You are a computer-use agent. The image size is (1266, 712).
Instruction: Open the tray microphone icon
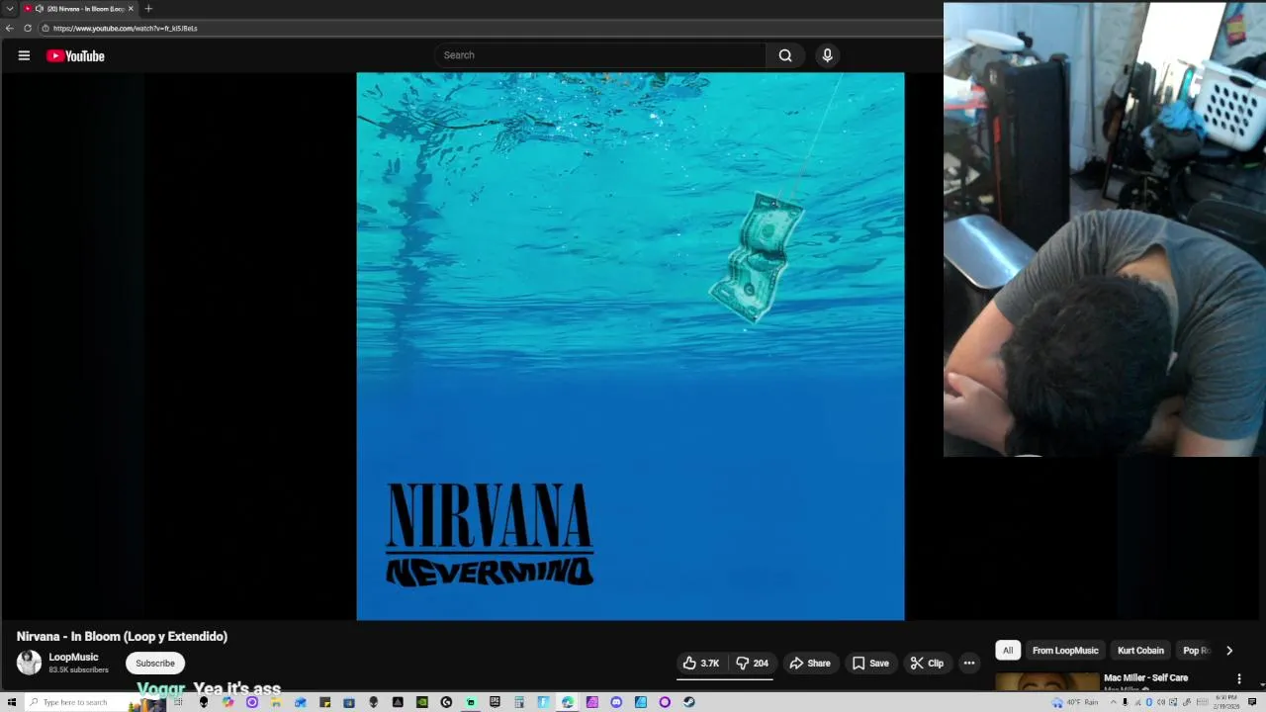click(x=1125, y=702)
